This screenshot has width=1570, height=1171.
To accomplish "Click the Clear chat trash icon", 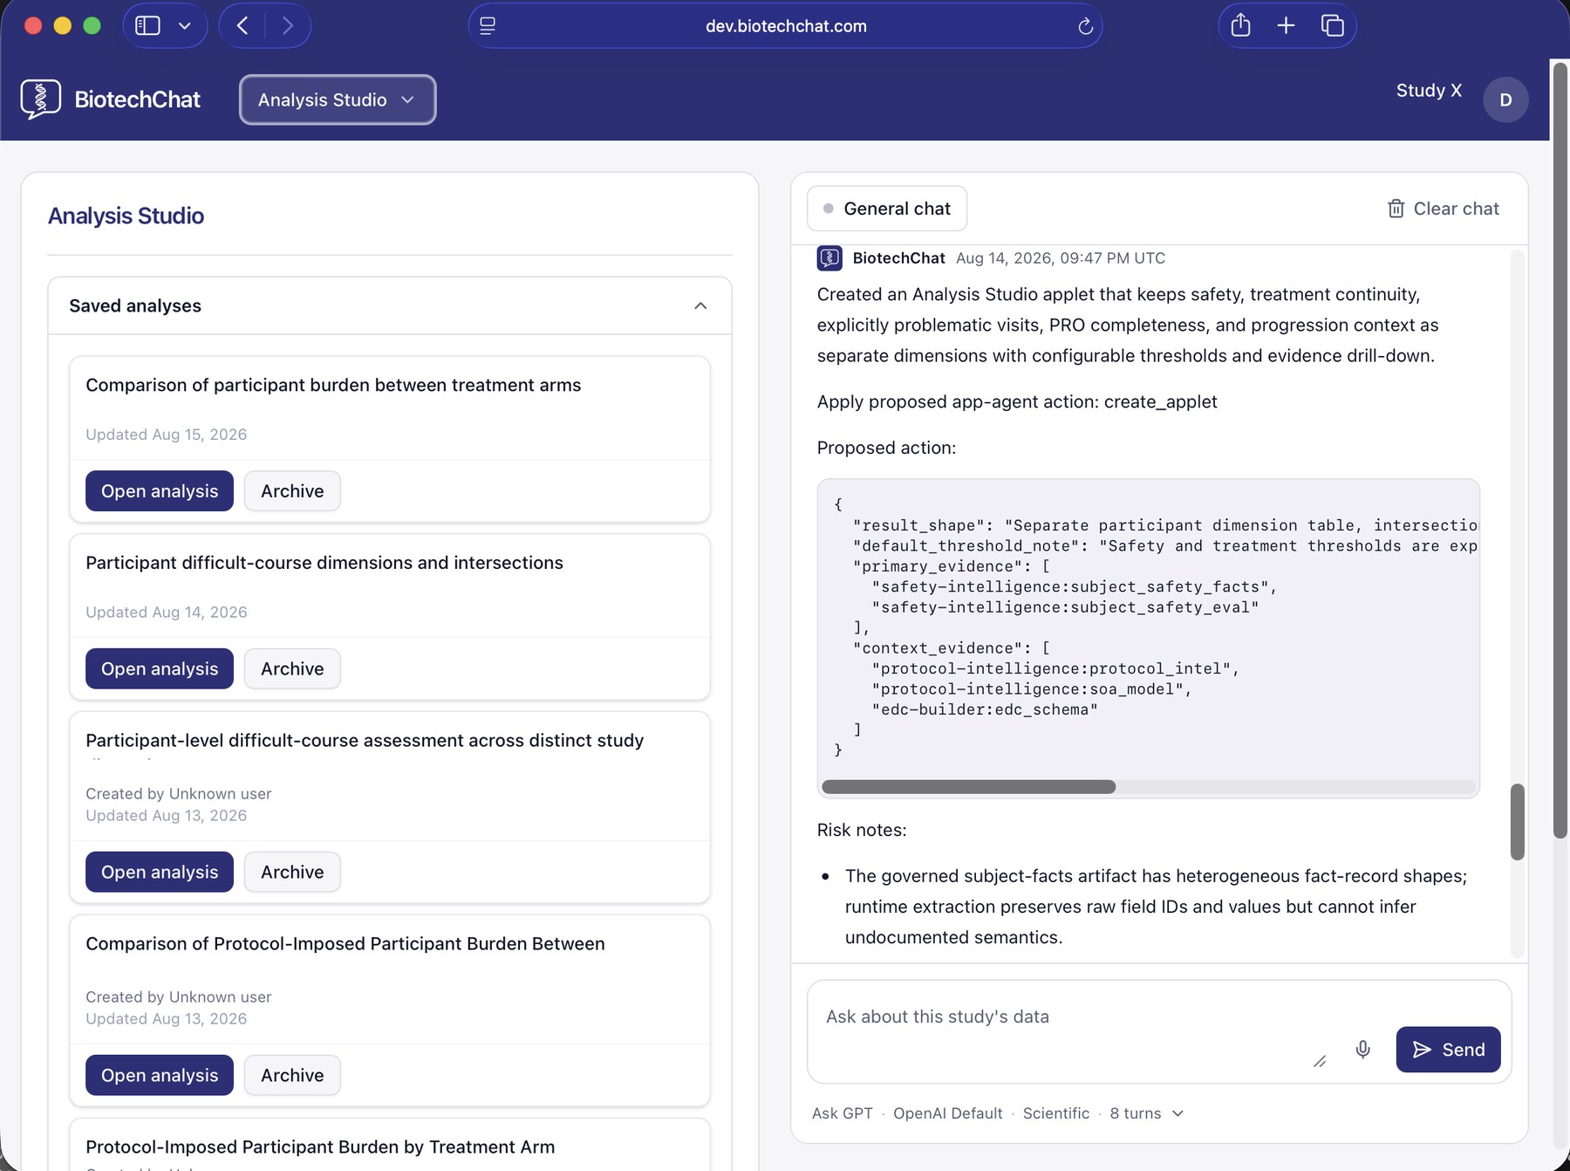I will coord(1396,209).
